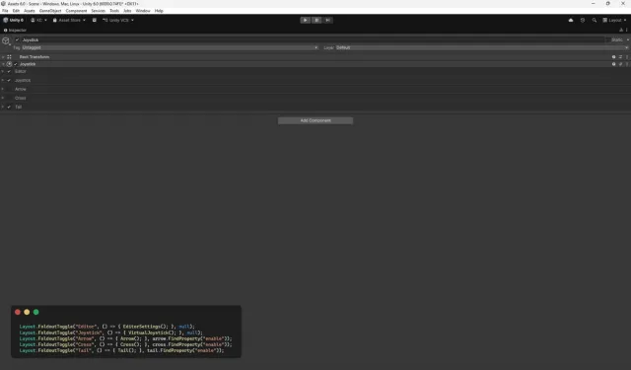Viewport: 631px width, 370px height.
Task: Open Rect Transform more options menu
Action: click(x=627, y=57)
